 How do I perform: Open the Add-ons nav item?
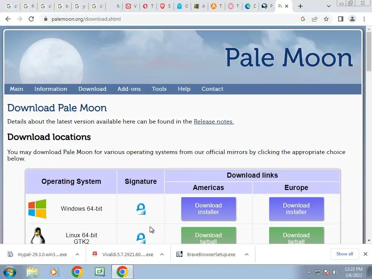click(x=129, y=89)
